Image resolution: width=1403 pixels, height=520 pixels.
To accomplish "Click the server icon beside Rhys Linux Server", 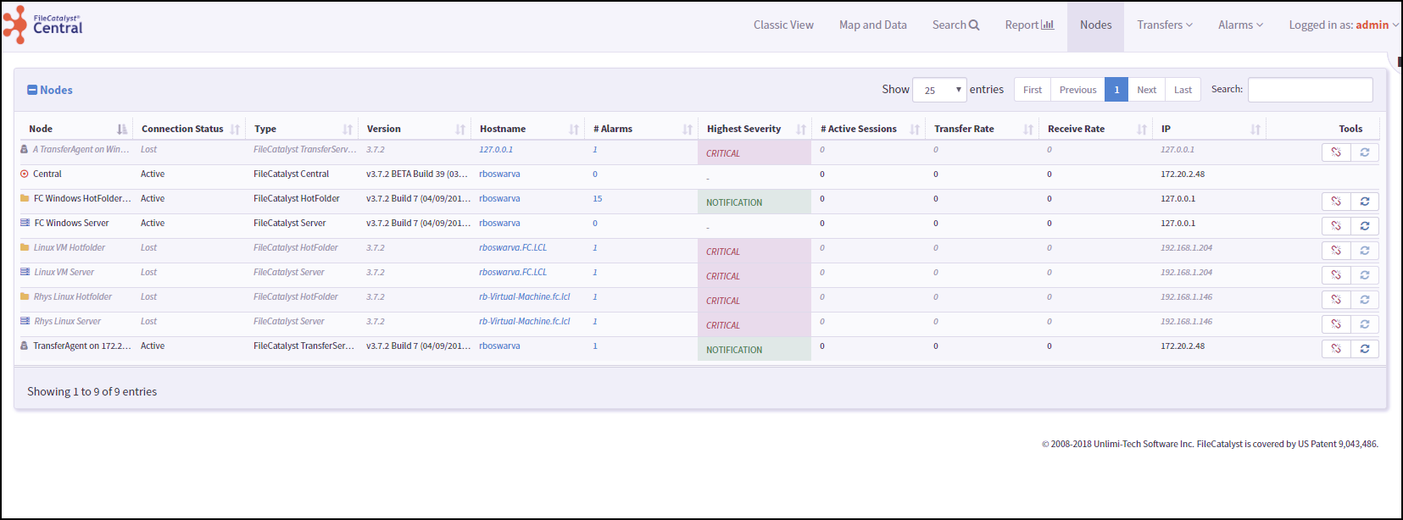I will [x=25, y=321].
